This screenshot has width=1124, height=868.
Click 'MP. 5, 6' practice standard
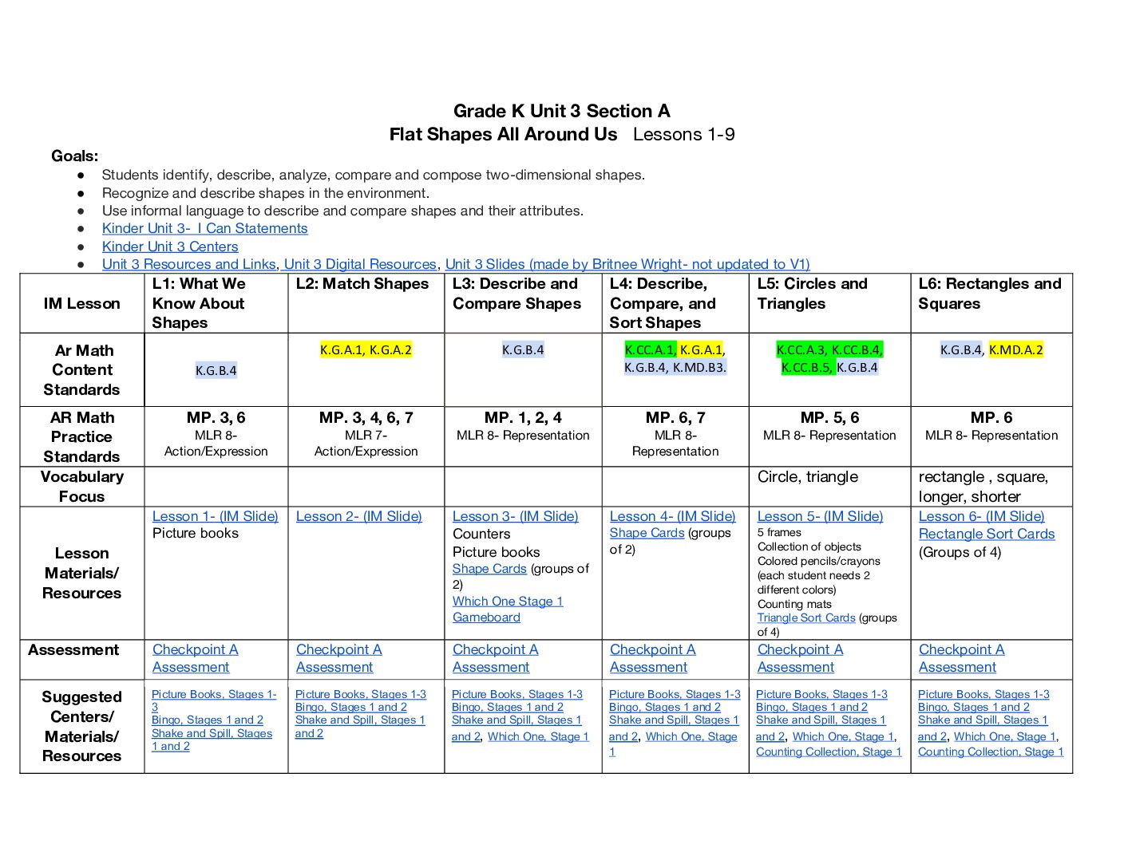pos(829,417)
